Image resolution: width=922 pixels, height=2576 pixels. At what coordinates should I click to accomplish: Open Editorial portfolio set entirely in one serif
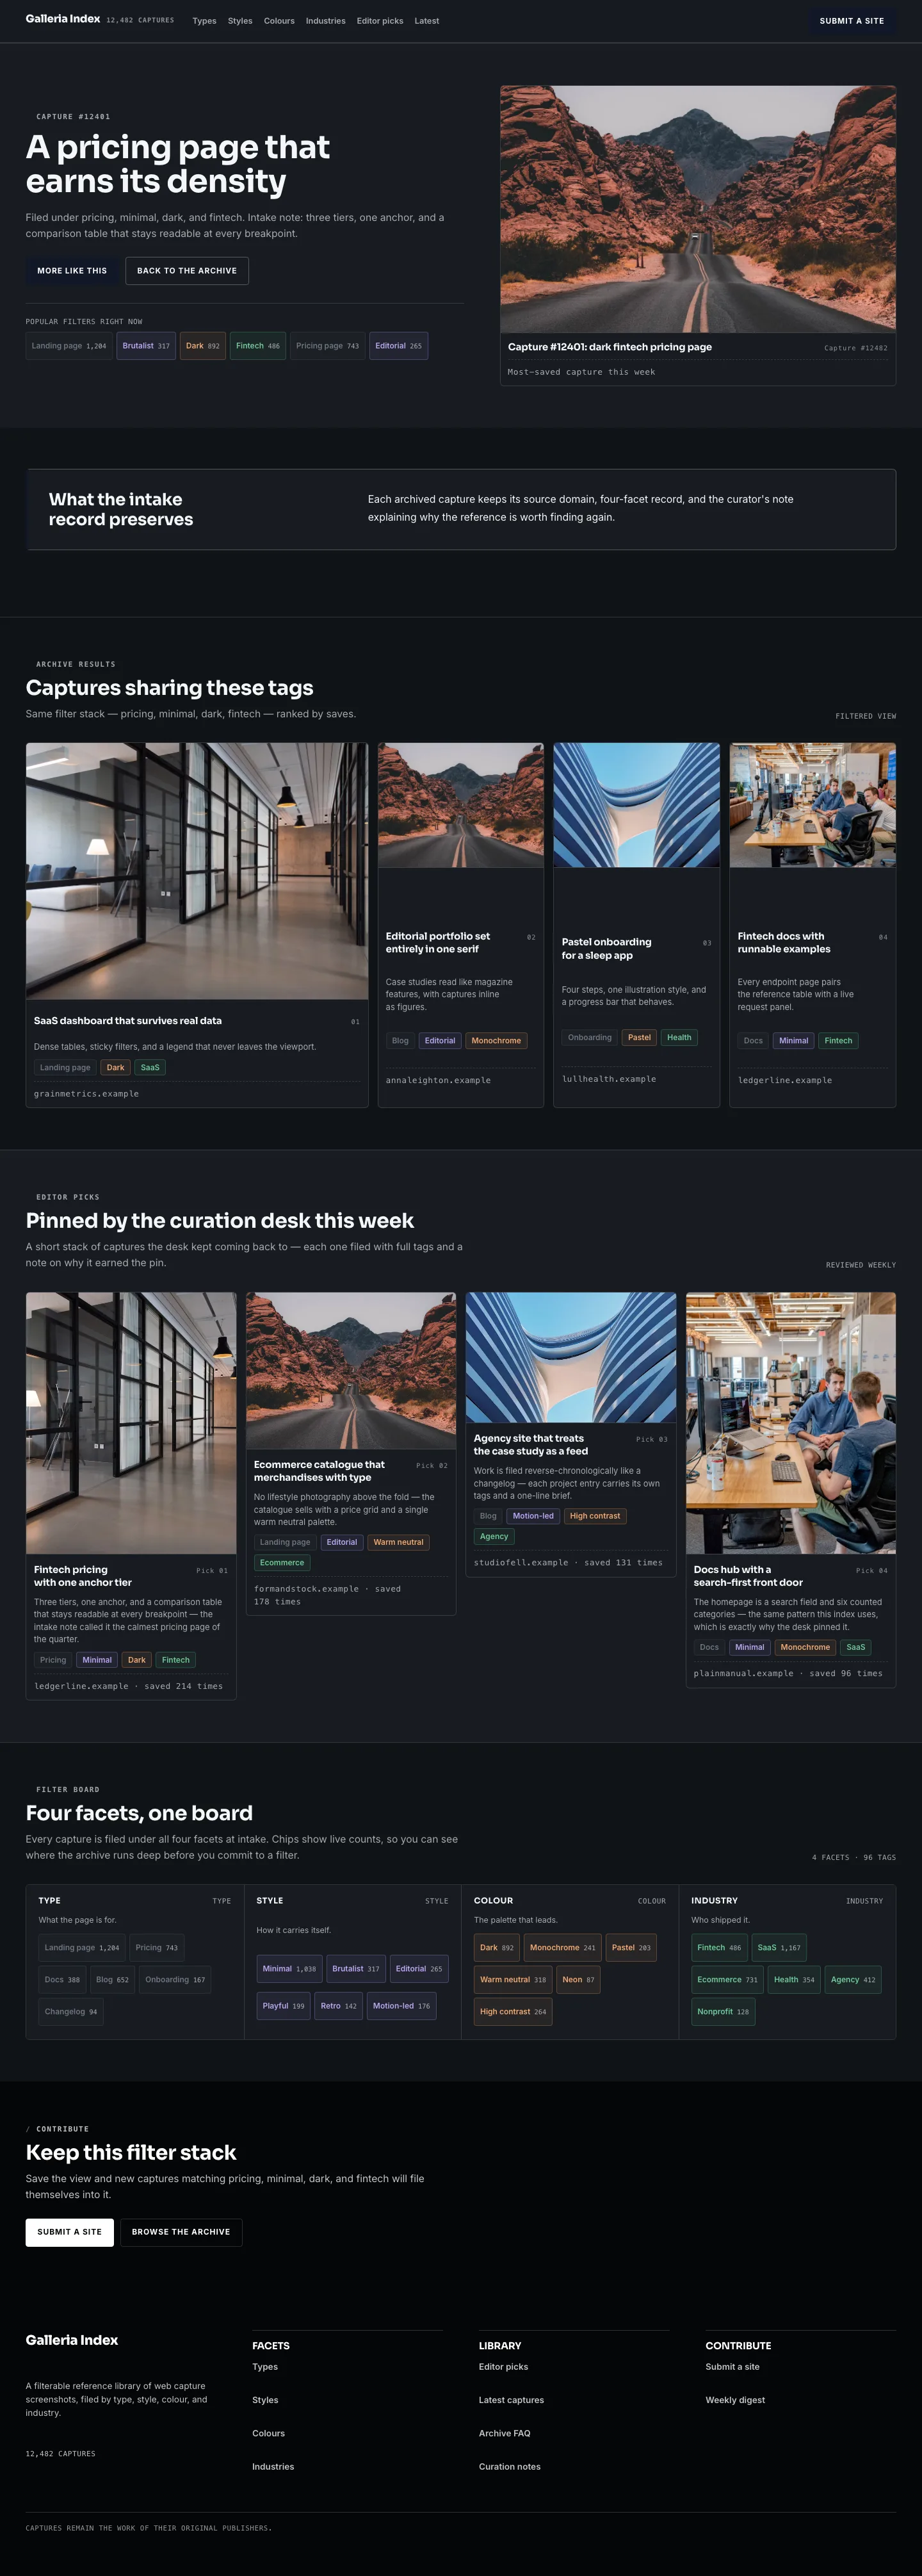[438, 943]
